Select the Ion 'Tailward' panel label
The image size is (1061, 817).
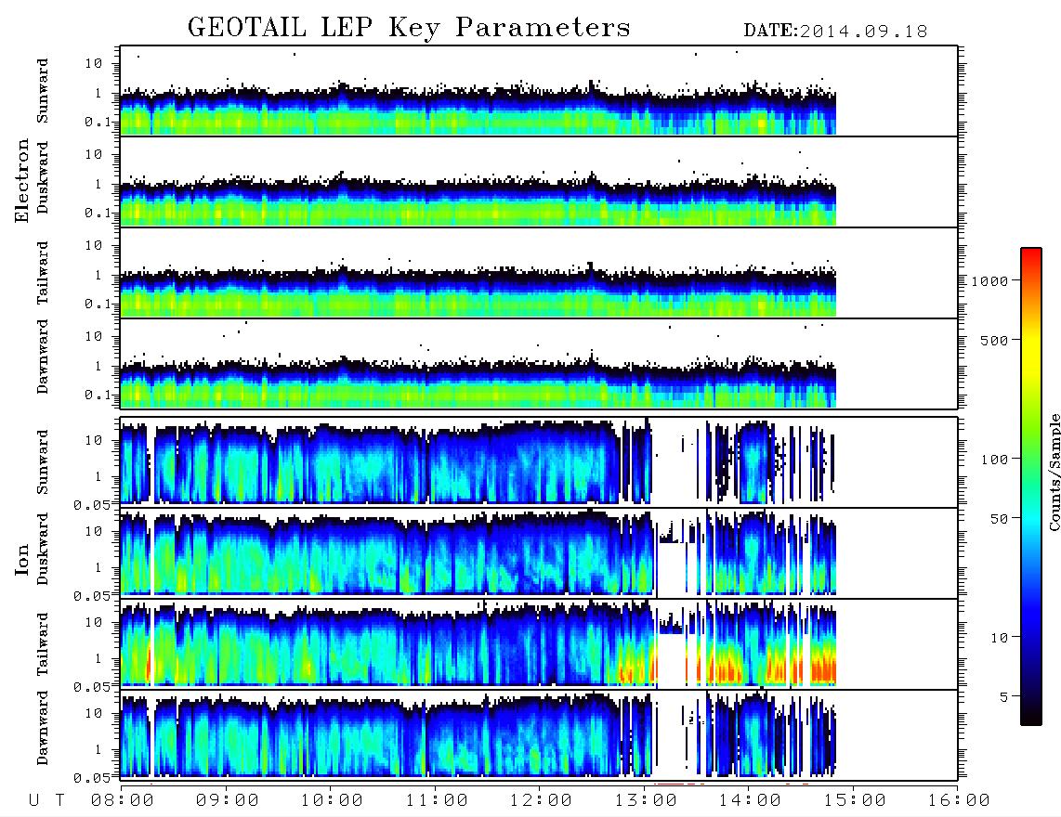point(43,644)
